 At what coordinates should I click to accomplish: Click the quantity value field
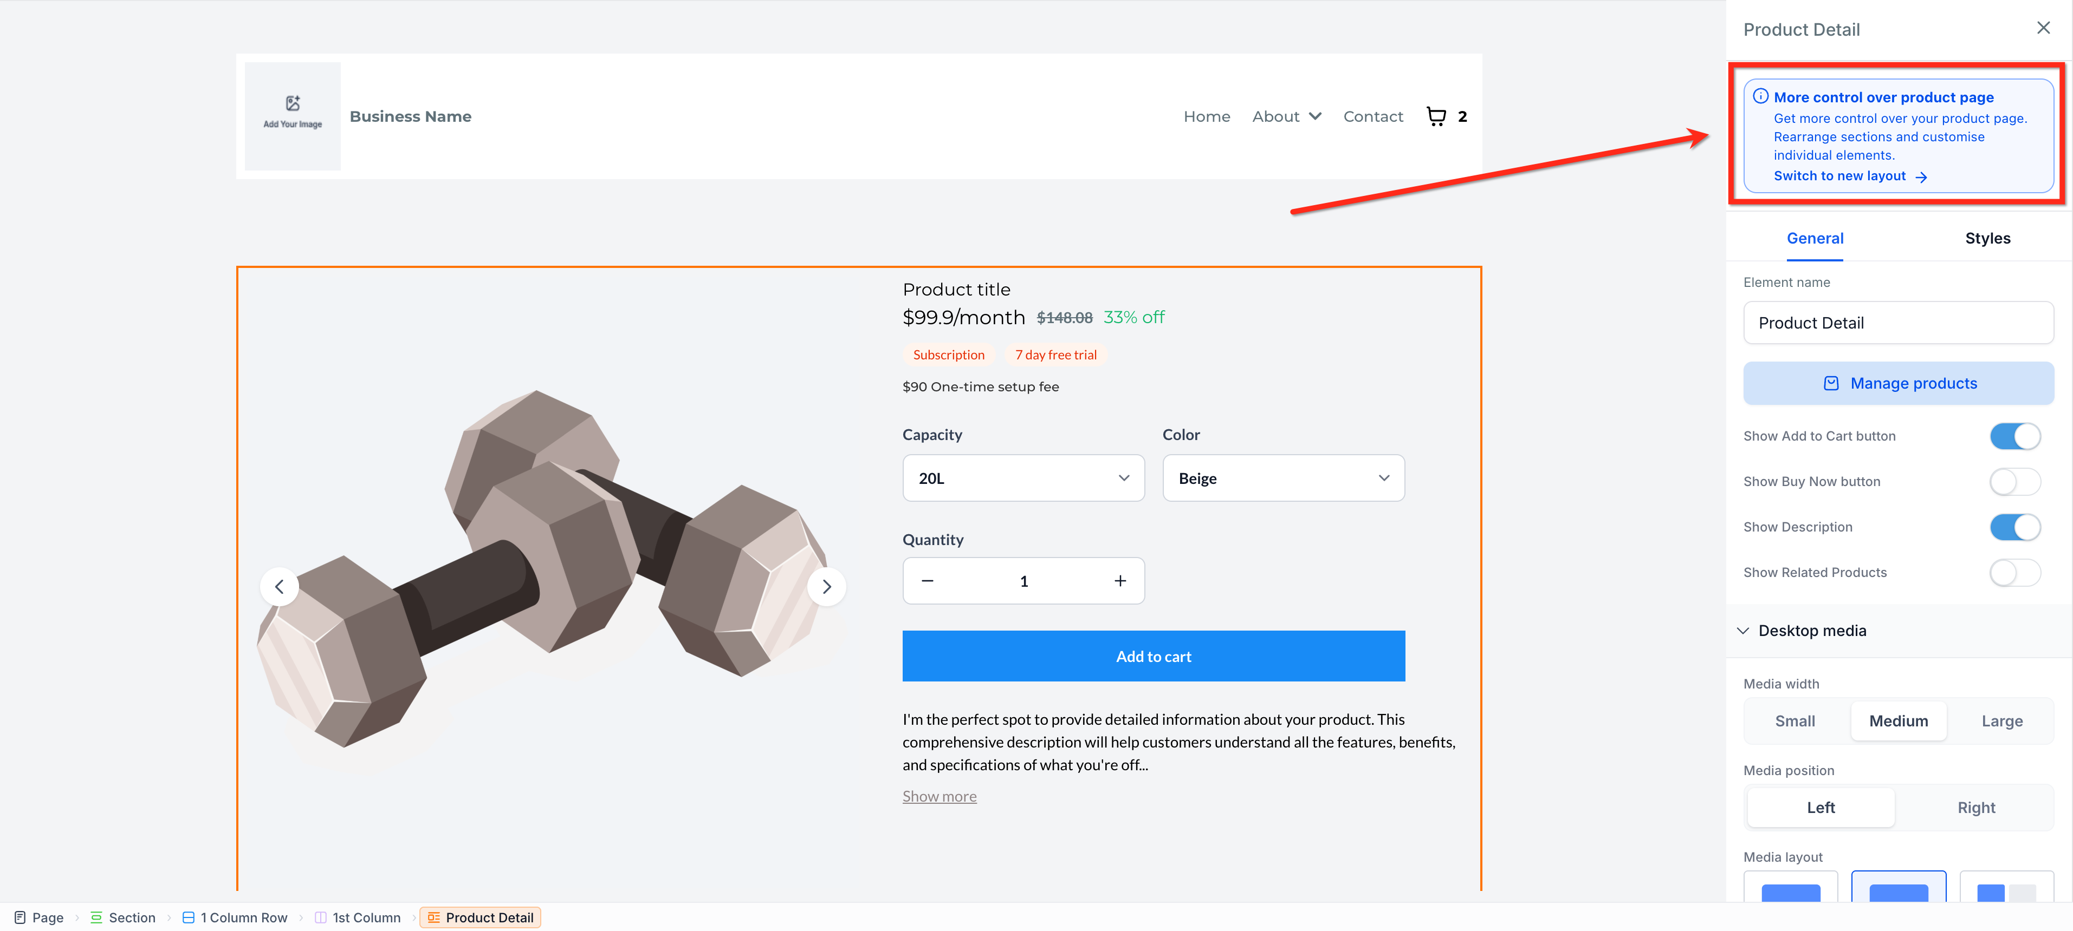[x=1023, y=580]
